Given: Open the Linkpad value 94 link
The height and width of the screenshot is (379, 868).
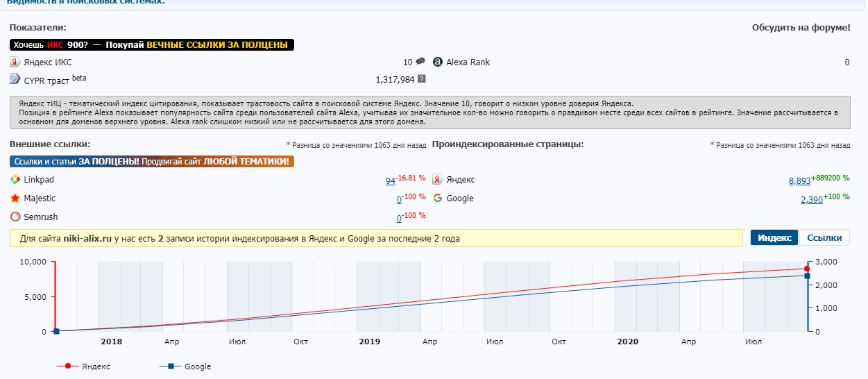Looking at the screenshot, I should point(390,180).
